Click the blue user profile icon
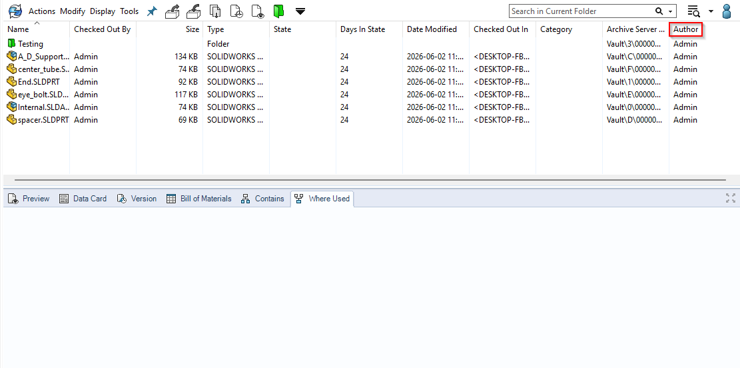 727,11
